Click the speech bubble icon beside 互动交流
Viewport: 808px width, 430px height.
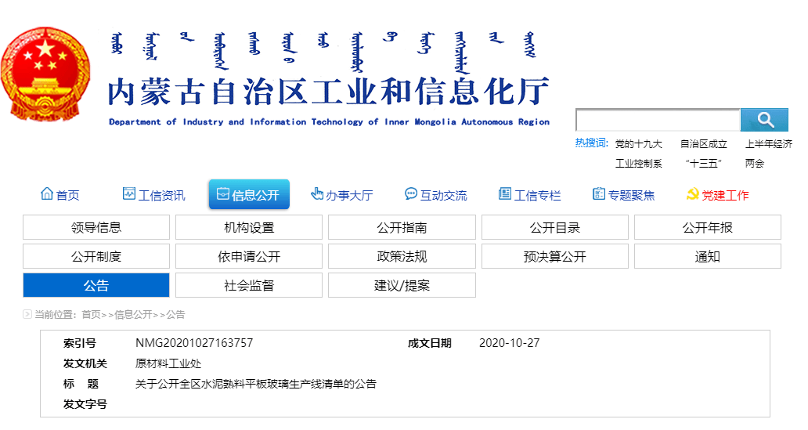(411, 194)
